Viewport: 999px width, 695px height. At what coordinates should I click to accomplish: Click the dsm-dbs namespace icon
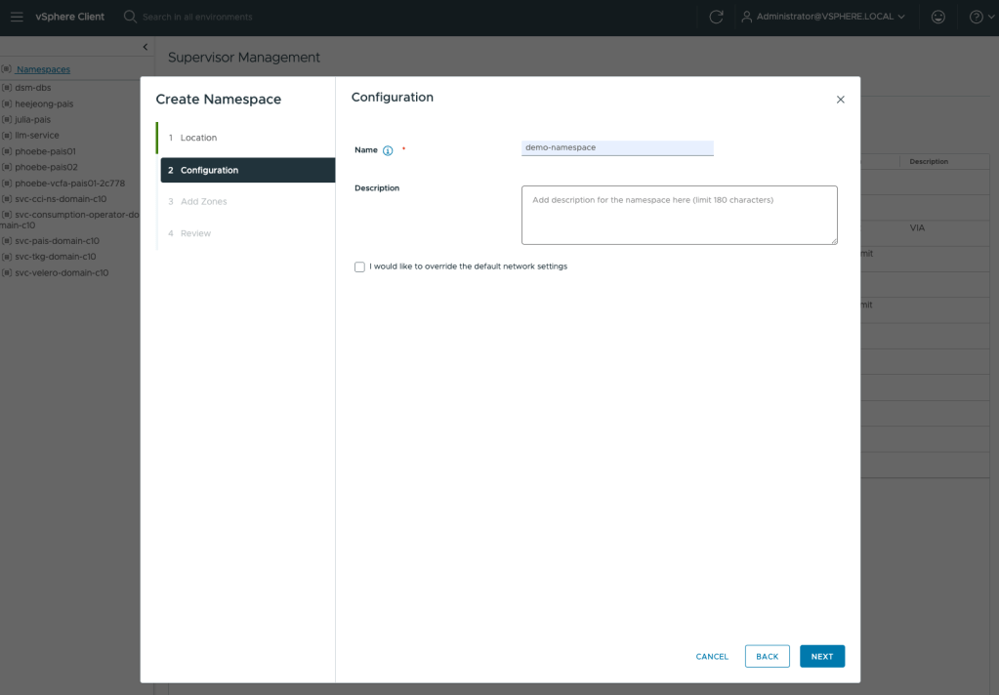click(7, 88)
